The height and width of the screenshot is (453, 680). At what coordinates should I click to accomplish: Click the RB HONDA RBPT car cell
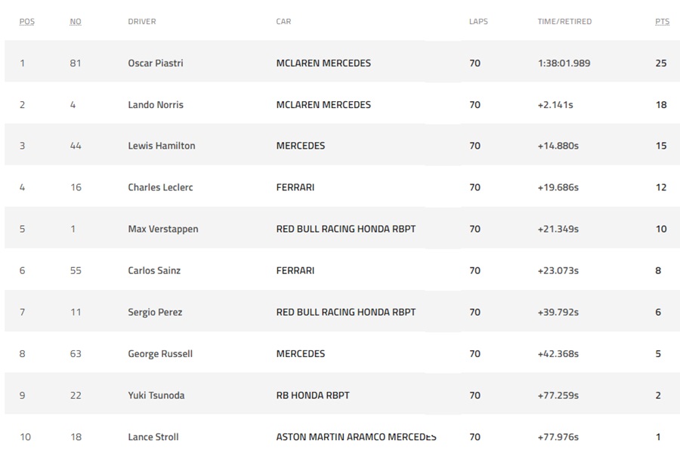pyautogui.click(x=313, y=395)
